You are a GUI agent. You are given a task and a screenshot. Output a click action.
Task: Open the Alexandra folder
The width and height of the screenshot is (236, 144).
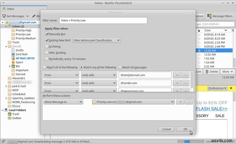pyautogui.click(x=18, y=78)
